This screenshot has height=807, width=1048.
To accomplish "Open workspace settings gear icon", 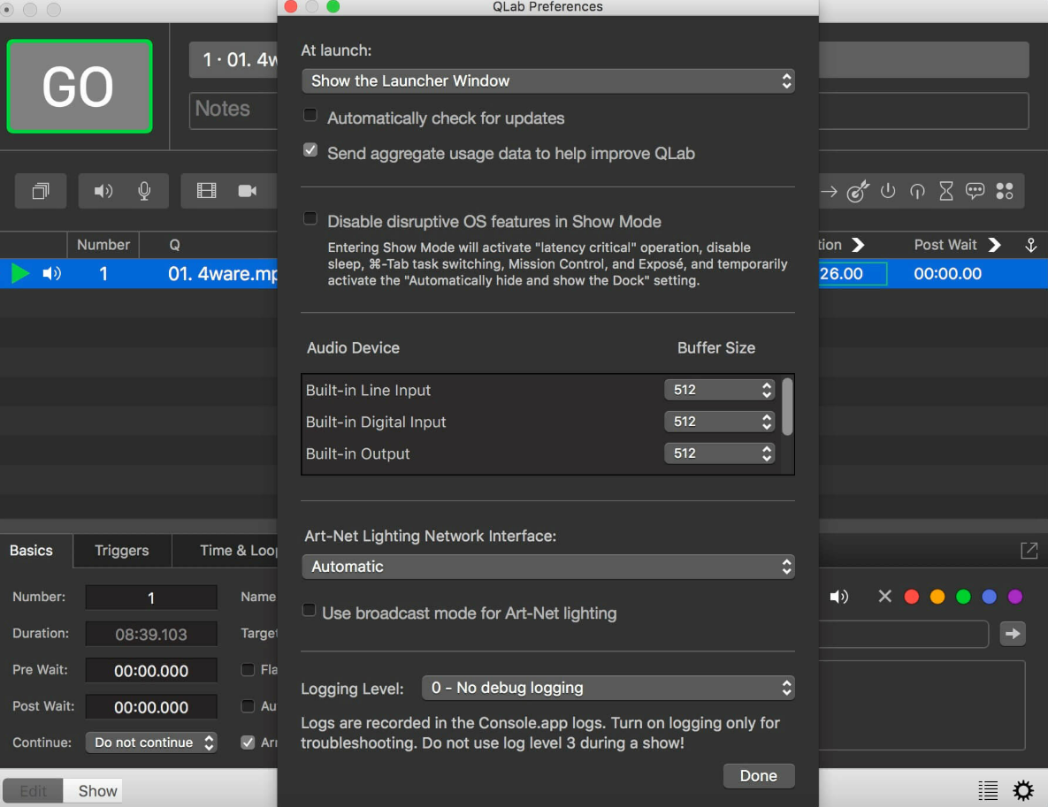I will pos(1022,790).
